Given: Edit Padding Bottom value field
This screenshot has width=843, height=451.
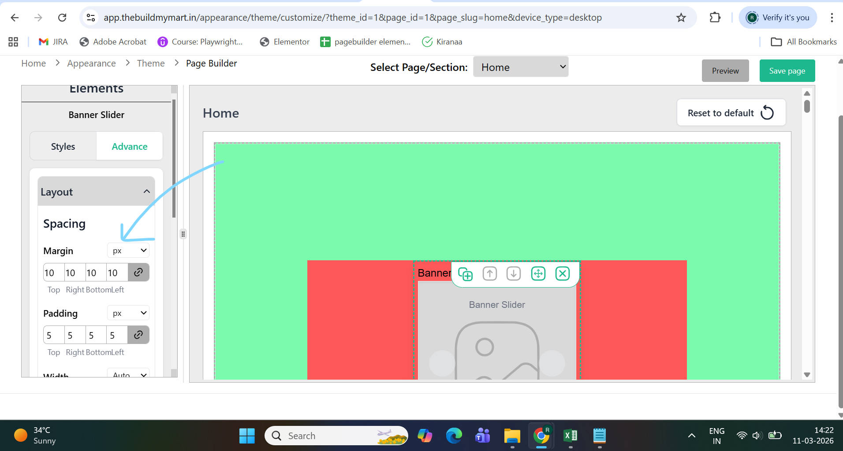Looking at the screenshot, I should pos(96,335).
